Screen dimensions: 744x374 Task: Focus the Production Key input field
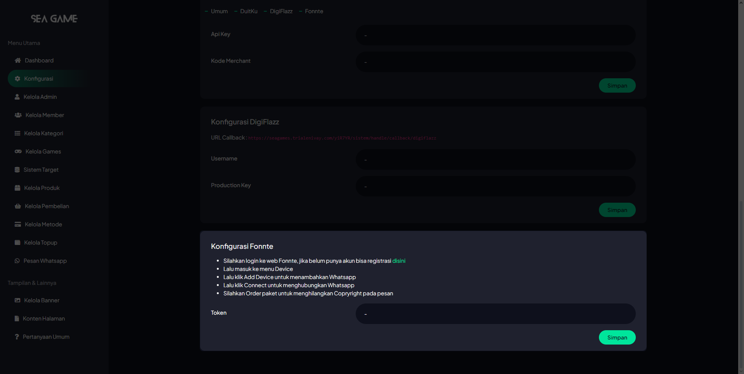tap(495, 186)
